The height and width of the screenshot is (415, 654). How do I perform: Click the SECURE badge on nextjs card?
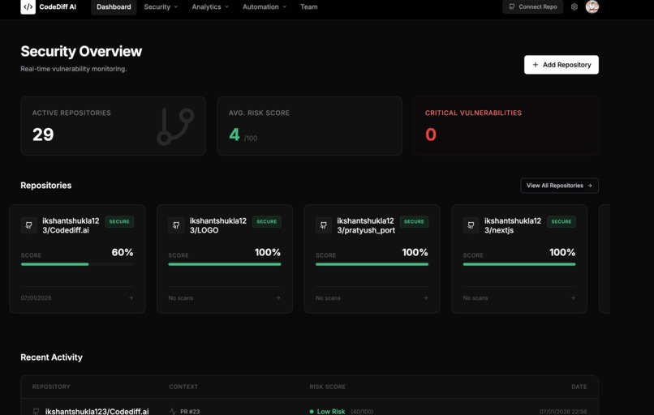[x=561, y=221]
